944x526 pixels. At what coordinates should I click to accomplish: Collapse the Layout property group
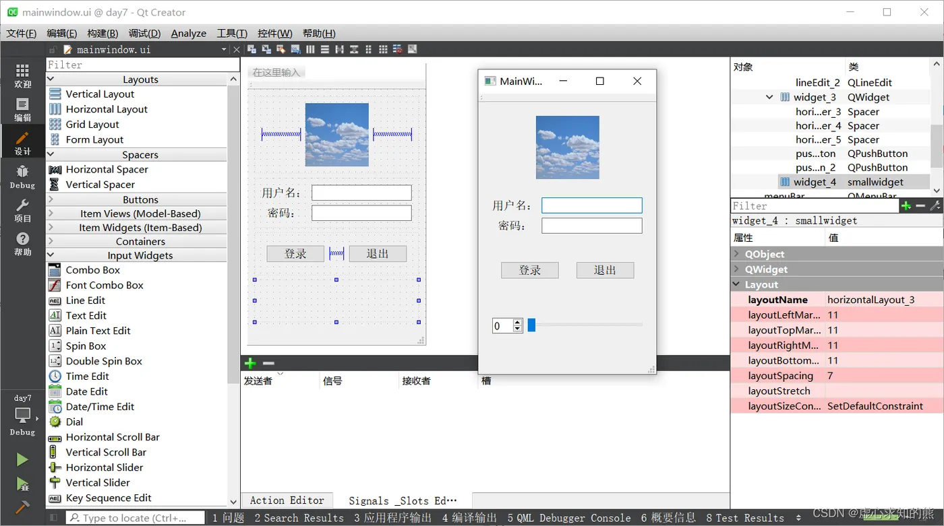click(736, 285)
